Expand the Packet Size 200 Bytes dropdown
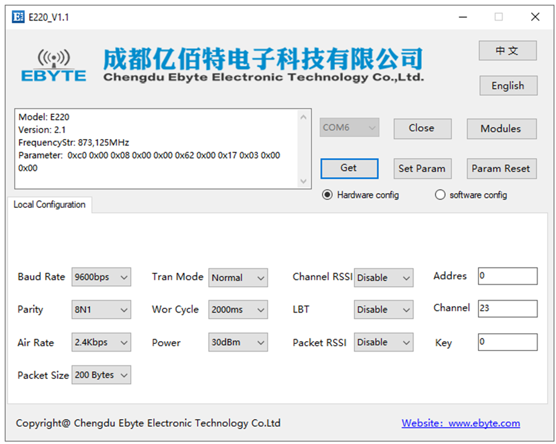 [x=101, y=375]
